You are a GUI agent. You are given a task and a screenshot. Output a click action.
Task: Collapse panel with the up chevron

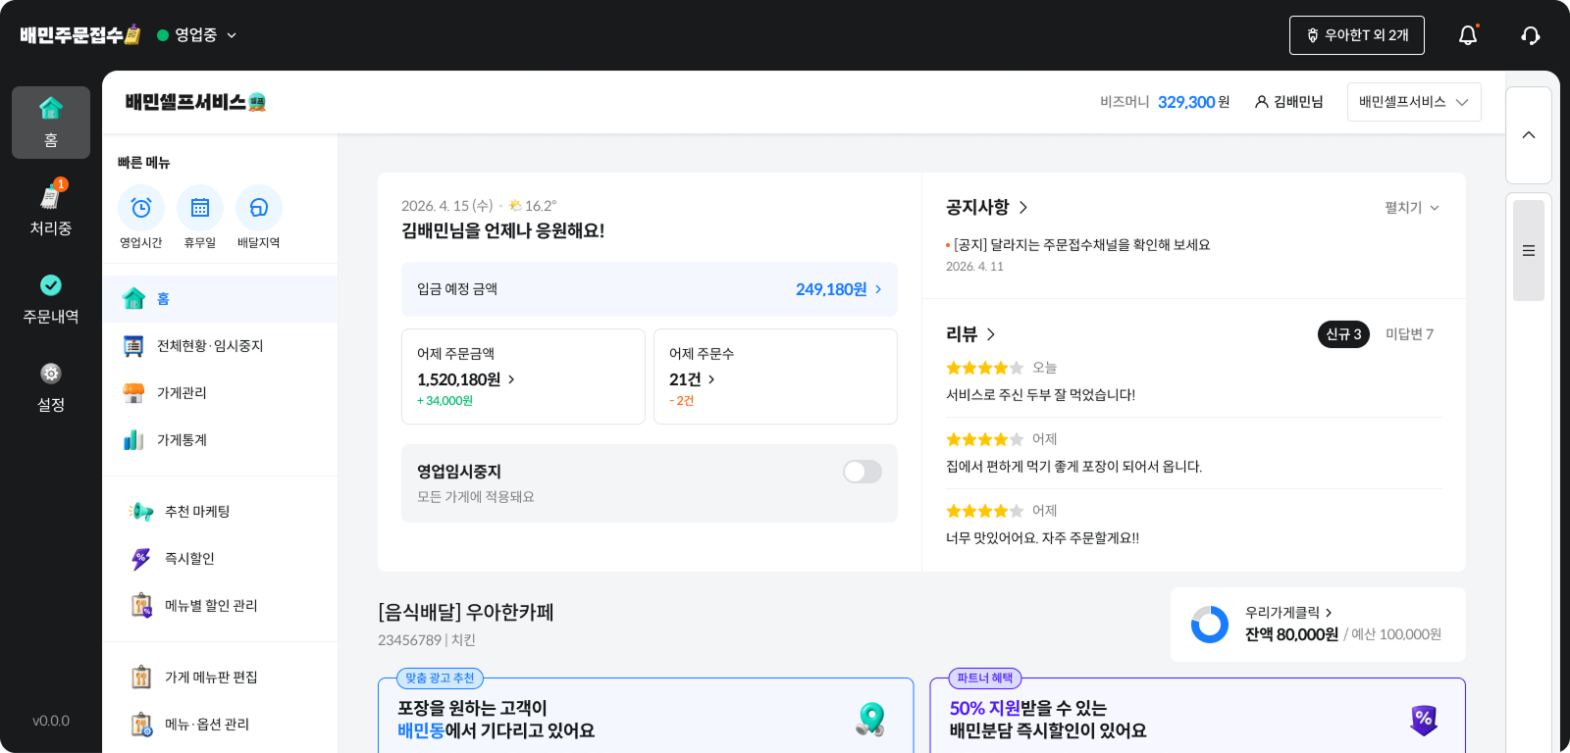pyautogui.click(x=1529, y=134)
